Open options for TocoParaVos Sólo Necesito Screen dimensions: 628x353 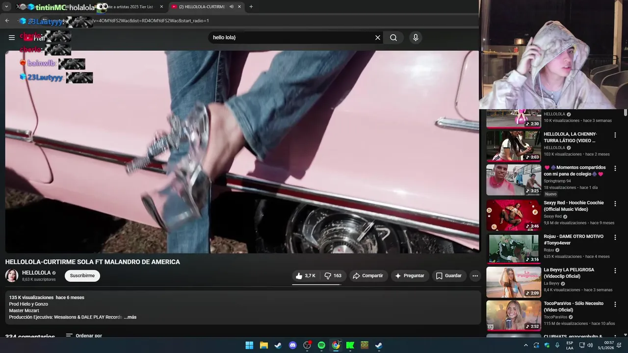tap(615, 304)
